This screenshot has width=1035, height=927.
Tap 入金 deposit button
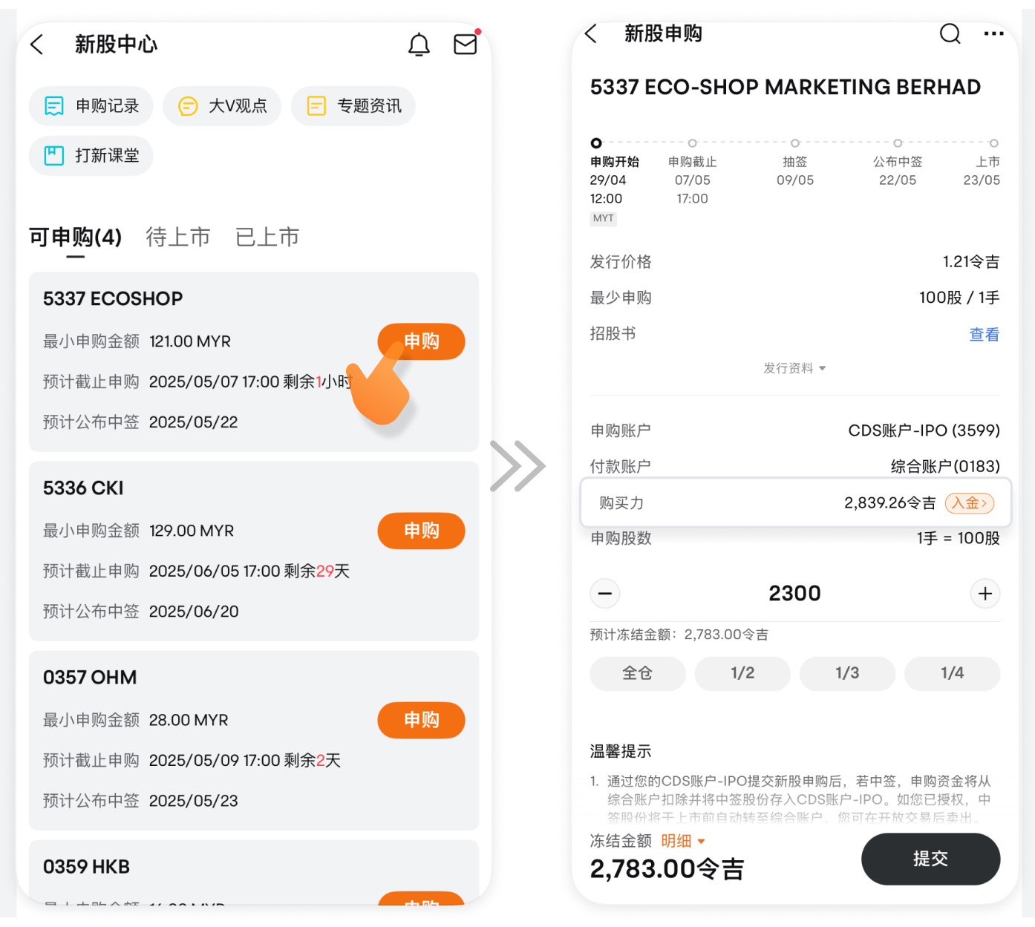(x=970, y=503)
